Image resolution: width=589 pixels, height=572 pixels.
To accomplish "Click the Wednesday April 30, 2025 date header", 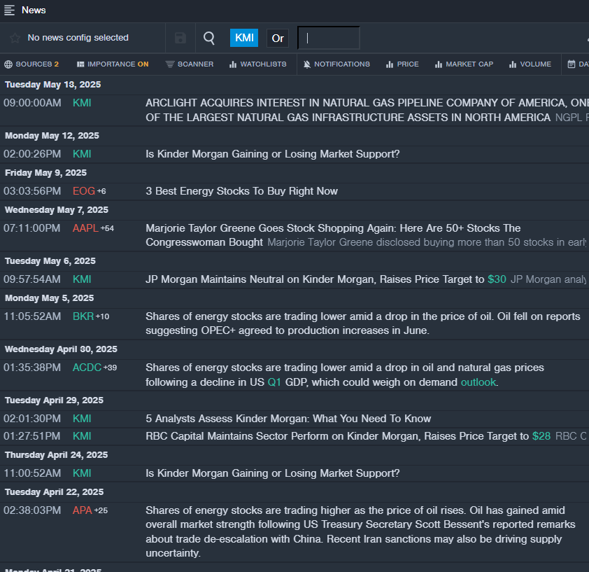I will tap(61, 349).
